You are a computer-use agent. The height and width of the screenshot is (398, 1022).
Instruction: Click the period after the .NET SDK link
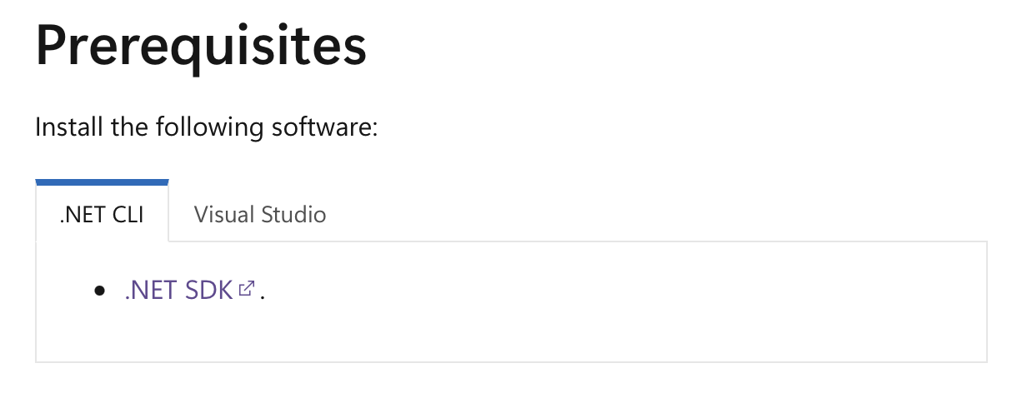point(262,293)
